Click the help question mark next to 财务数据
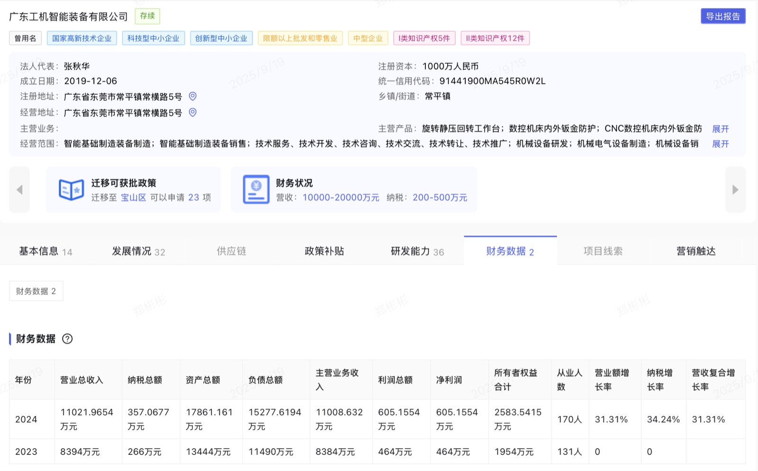This screenshot has width=758, height=471. point(67,339)
